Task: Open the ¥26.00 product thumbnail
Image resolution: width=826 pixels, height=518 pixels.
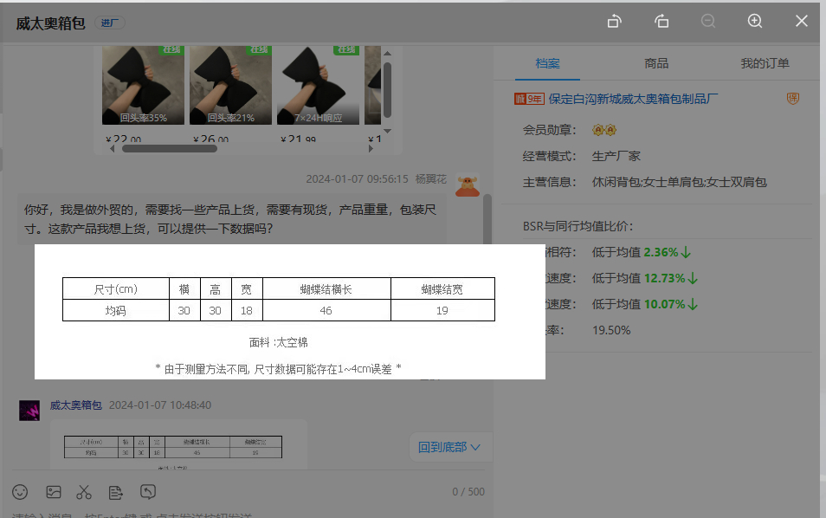Action: [x=230, y=86]
